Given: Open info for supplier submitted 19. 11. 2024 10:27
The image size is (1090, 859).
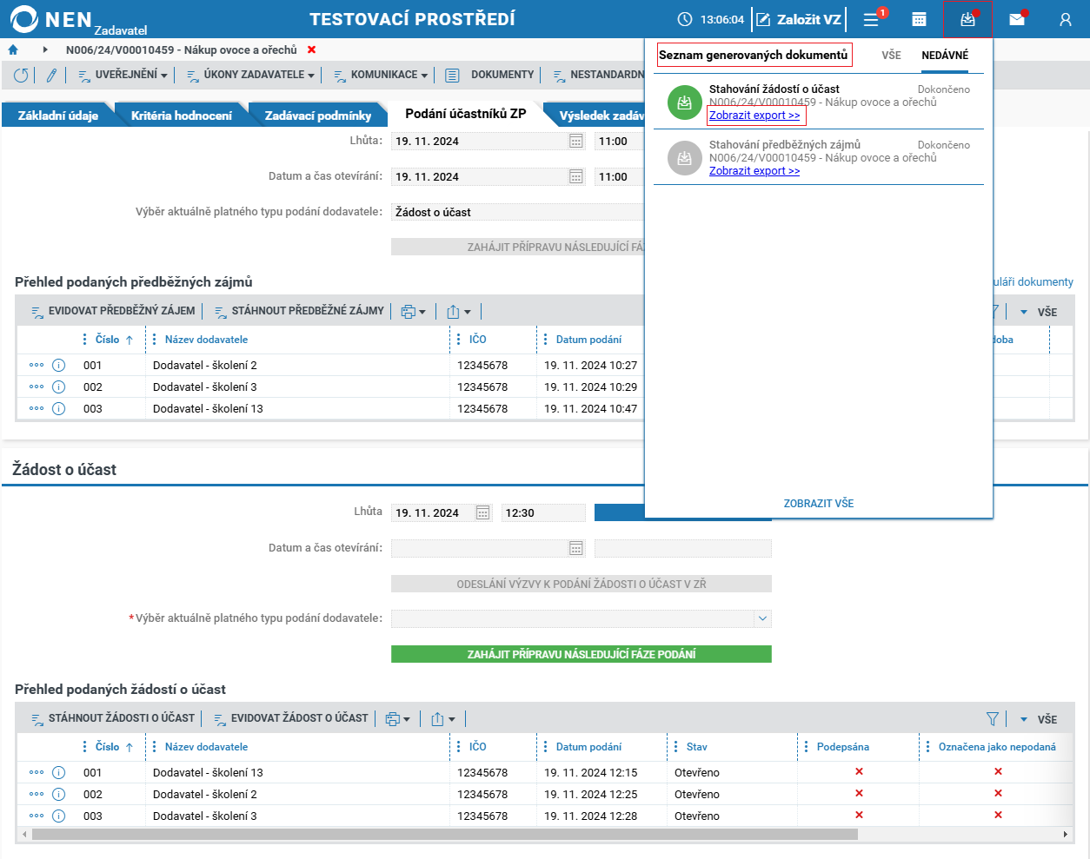Looking at the screenshot, I should pos(58,366).
